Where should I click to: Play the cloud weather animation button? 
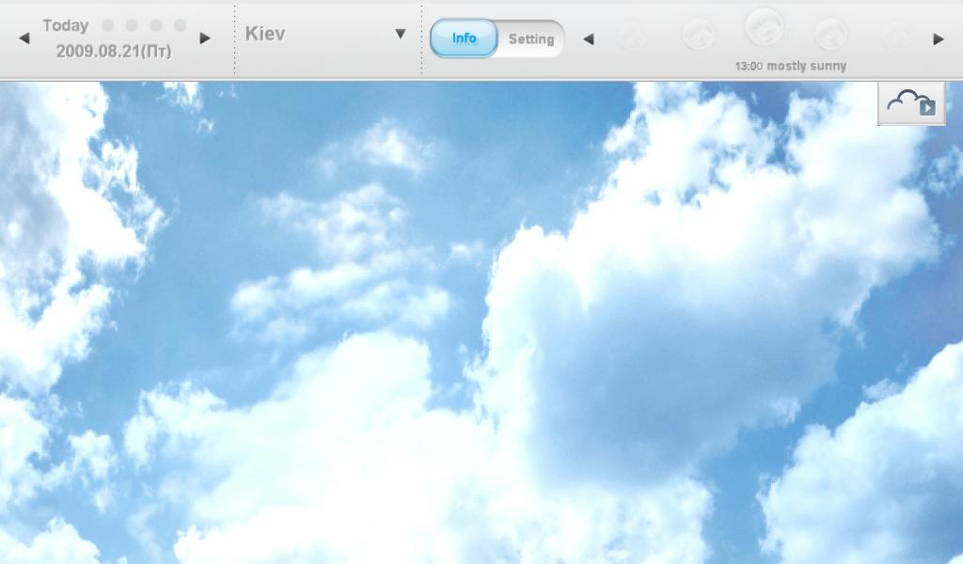[x=911, y=103]
